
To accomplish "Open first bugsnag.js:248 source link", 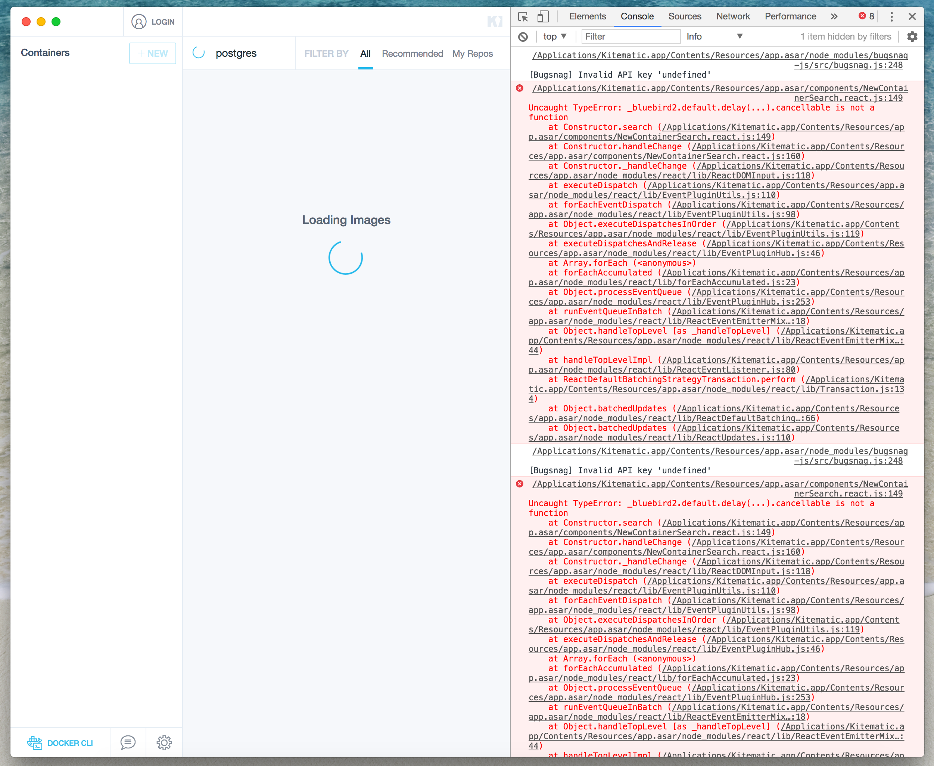I will pyautogui.click(x=720, y=60).
